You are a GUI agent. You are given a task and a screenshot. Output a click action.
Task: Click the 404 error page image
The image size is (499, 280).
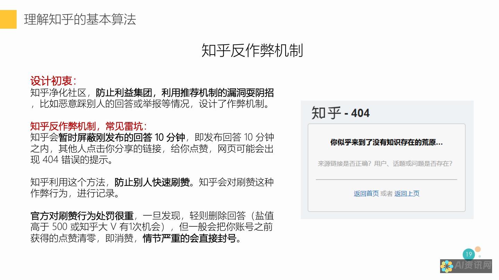[387, 160]
